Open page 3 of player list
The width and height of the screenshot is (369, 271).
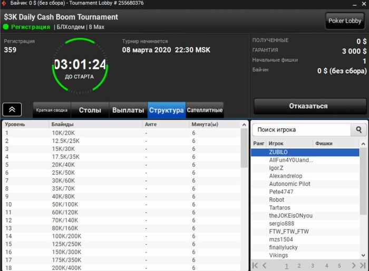(313, 266)
